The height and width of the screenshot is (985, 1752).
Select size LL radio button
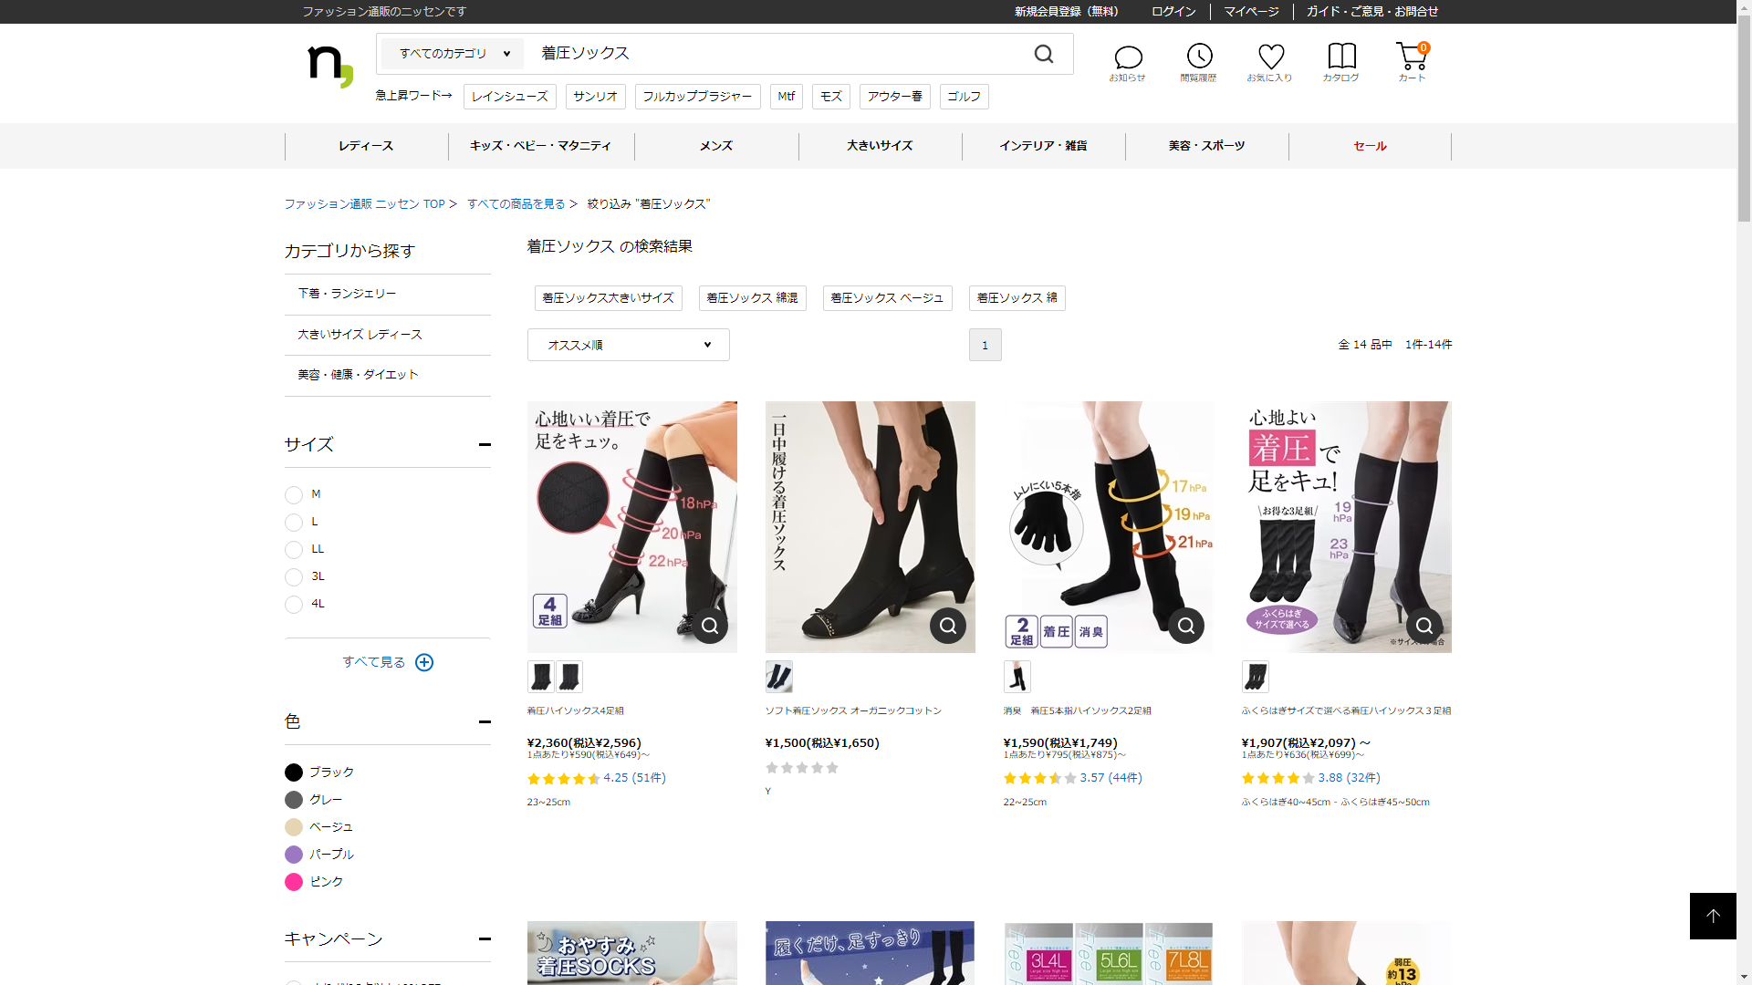[x=294, y=550]
